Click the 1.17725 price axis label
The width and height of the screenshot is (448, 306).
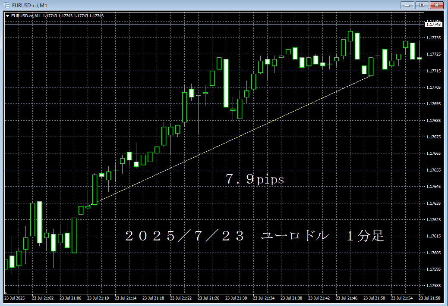[433, 54]
